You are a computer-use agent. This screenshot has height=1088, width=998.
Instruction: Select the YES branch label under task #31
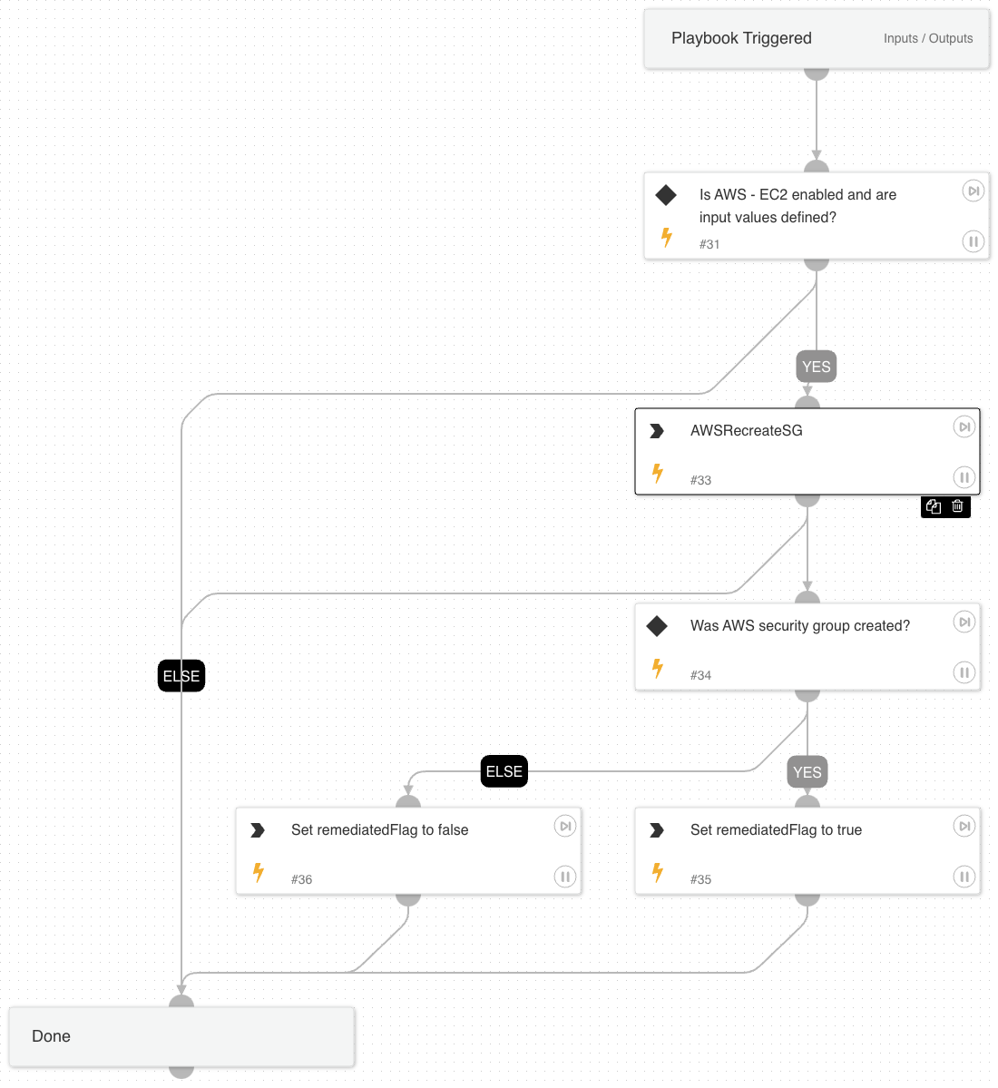coord(816,366)
